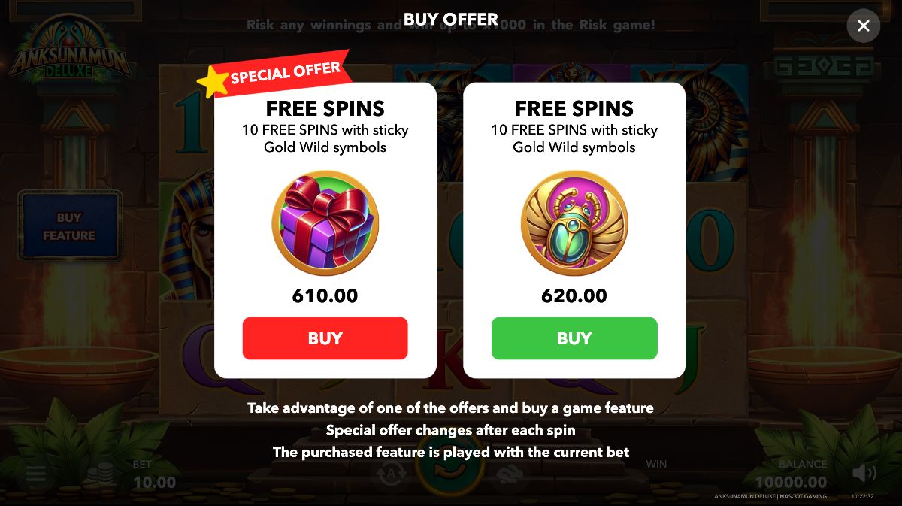Select the bet amount 10.00
Screen dimensions: 902x506
(154, 483)
